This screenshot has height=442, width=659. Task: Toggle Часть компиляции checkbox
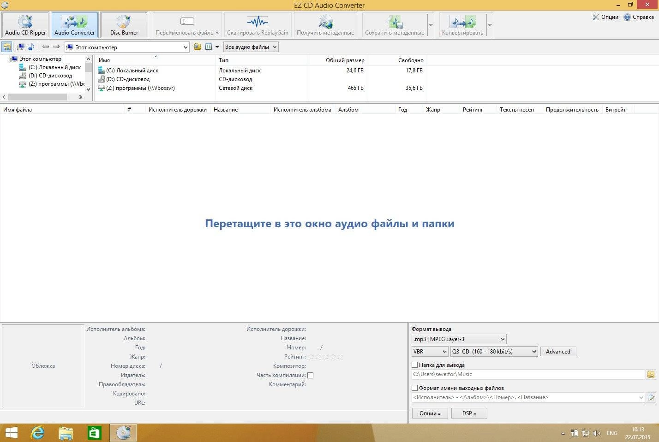(x=311, y=375)
